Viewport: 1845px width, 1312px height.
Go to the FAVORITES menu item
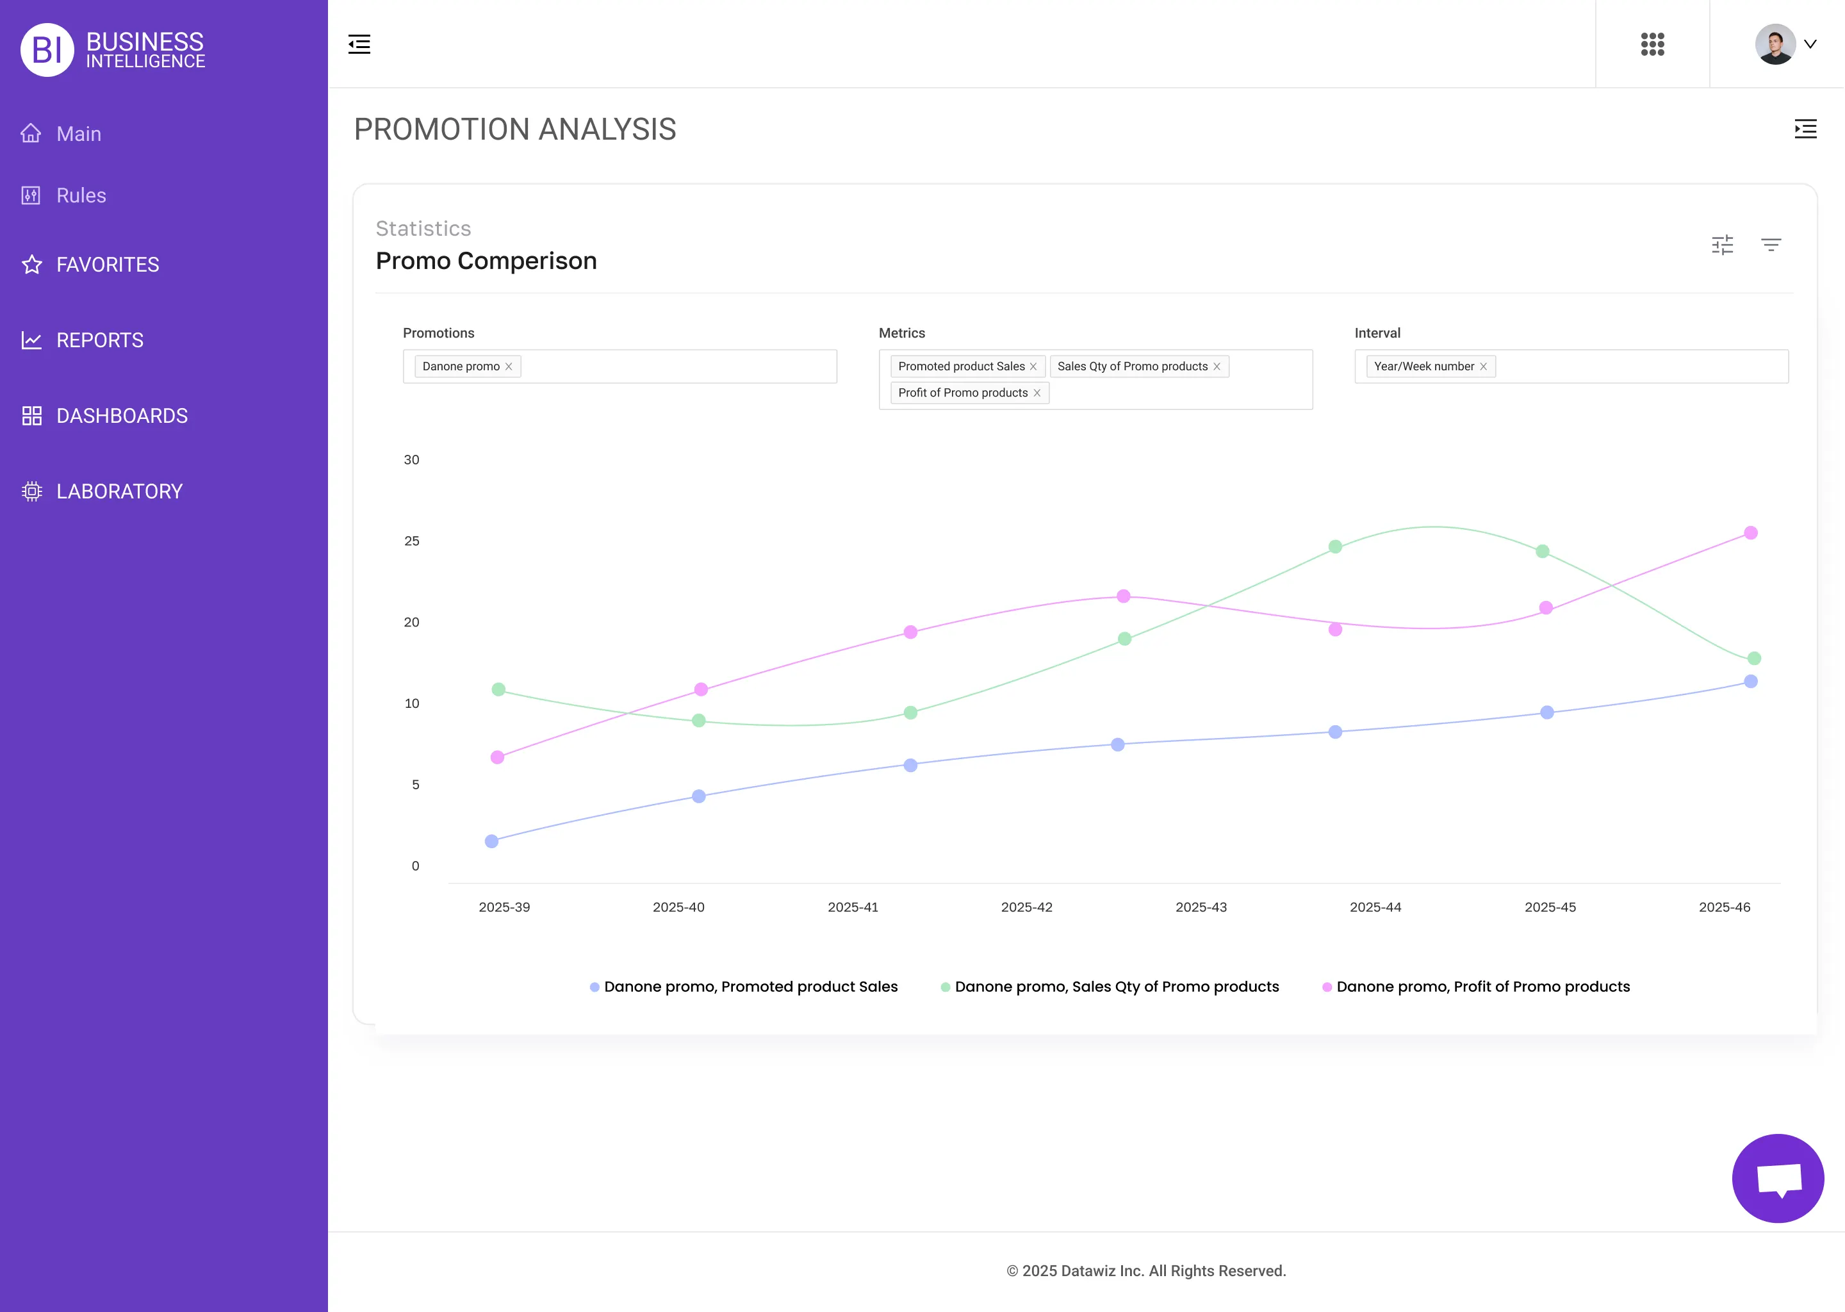(108, 264)
